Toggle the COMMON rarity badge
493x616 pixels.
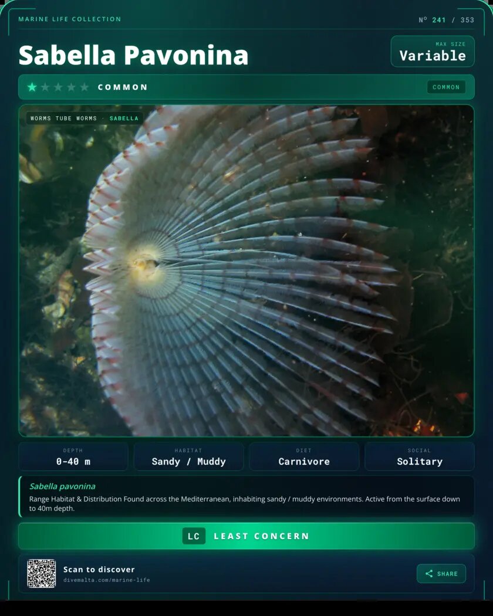coord(447,87)
